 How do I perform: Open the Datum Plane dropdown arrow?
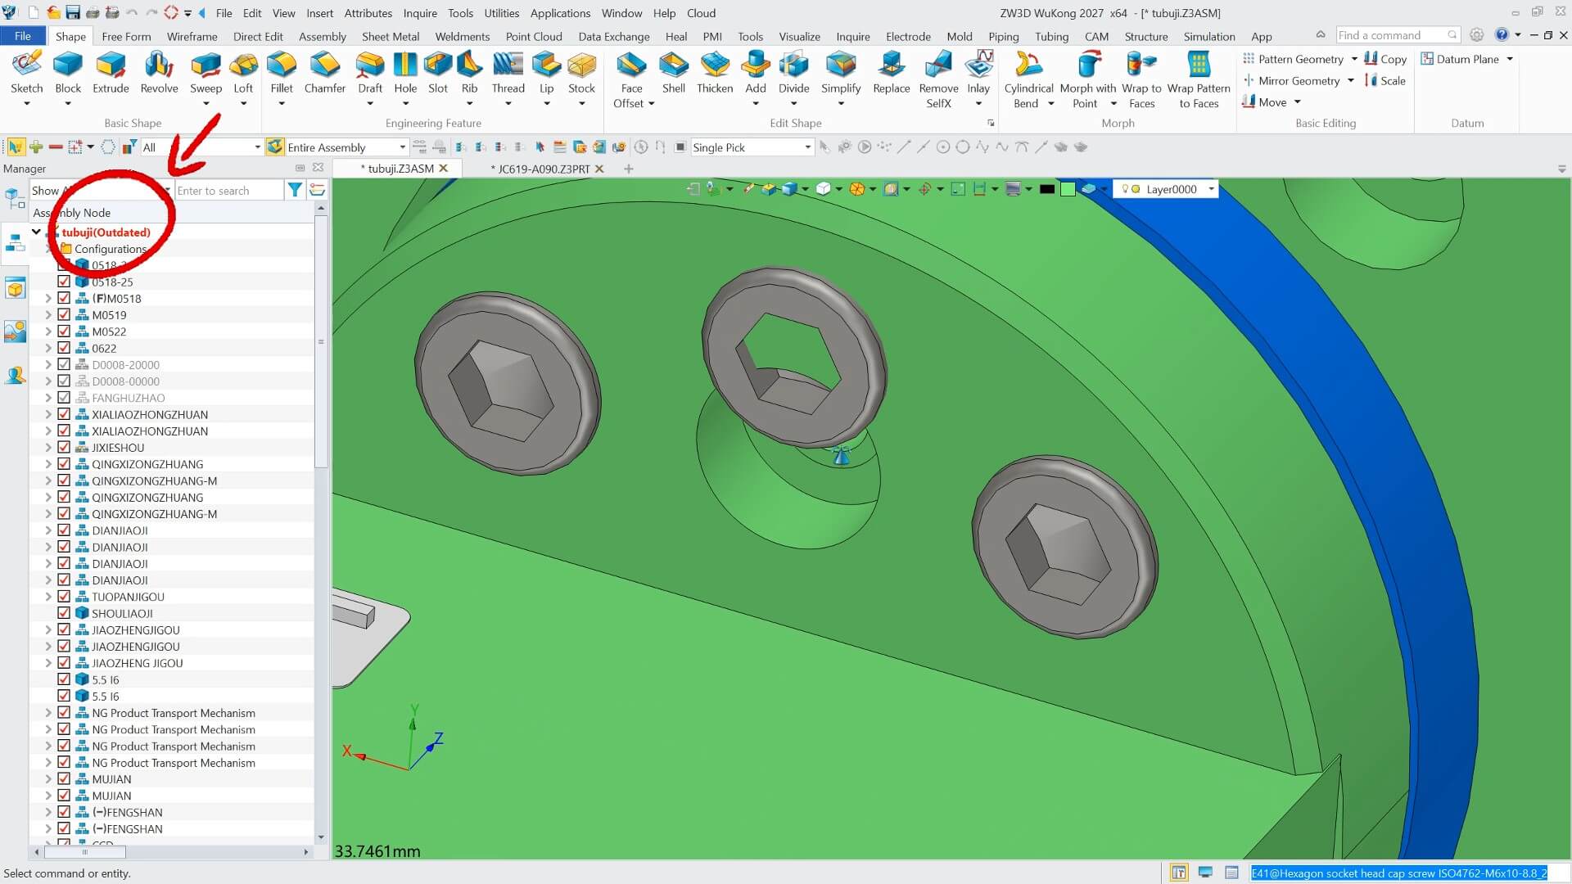1510,59
